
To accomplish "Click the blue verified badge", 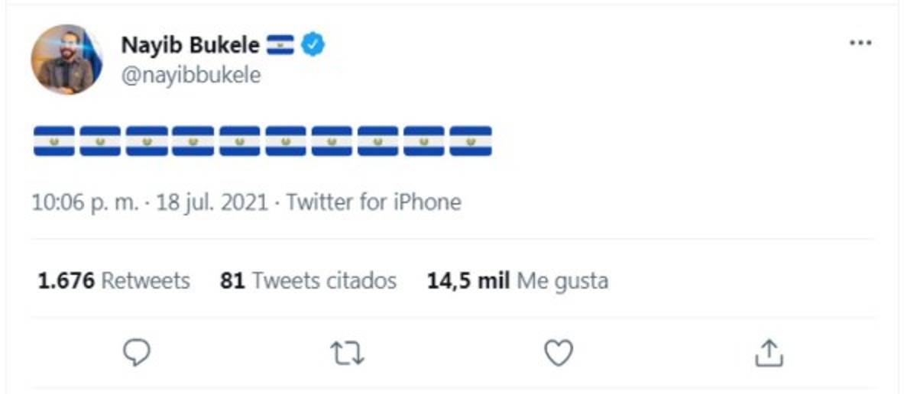I will [313, 45].
